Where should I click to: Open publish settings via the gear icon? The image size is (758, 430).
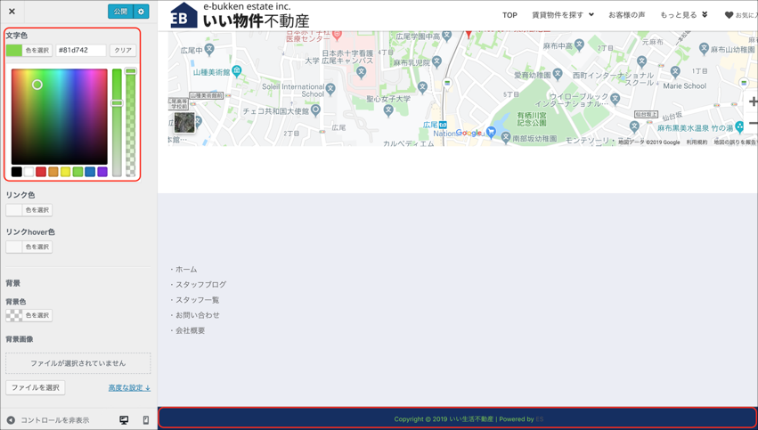click(x=141, y=12)
